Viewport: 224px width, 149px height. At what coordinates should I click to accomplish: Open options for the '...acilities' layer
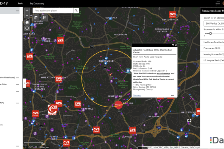[18, 85]
